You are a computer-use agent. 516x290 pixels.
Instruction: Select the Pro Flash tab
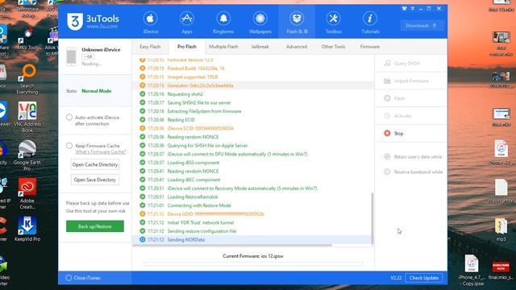186,47
